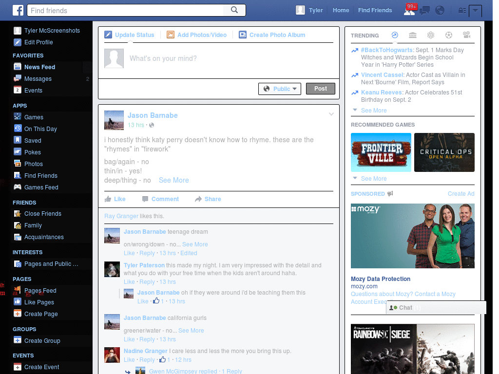Screen dimensions: 499x374
Task: Click the privacy shortcuts lock icon
Action: 462,11
